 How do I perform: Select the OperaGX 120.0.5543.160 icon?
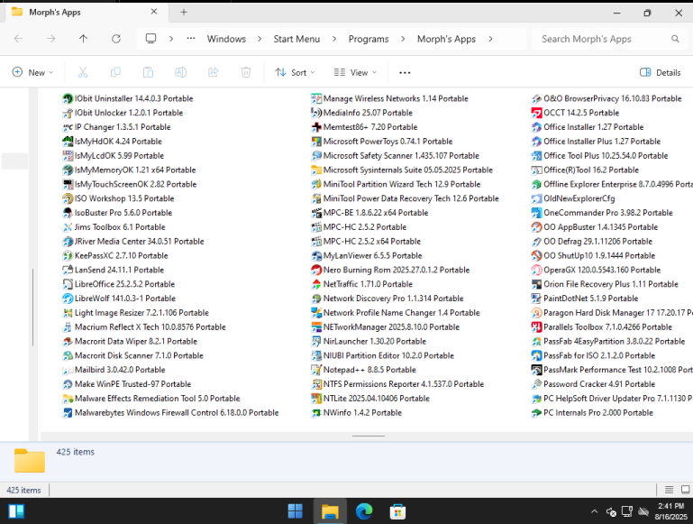536,270
